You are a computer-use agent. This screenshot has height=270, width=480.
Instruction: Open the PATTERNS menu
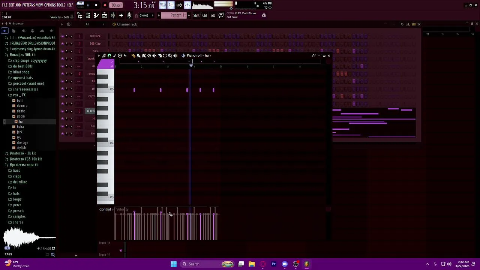coord(28,5)
